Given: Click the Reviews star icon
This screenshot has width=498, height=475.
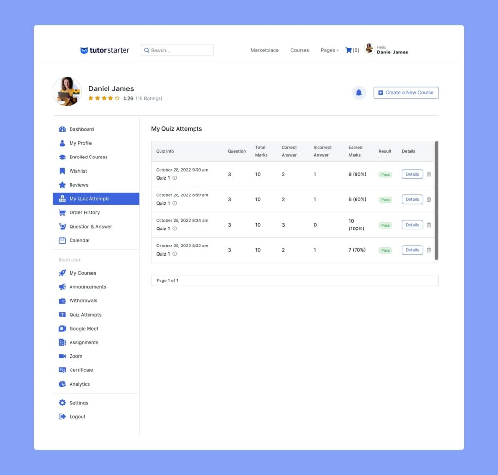Looking at the screenshot, I should click(61, 185).
